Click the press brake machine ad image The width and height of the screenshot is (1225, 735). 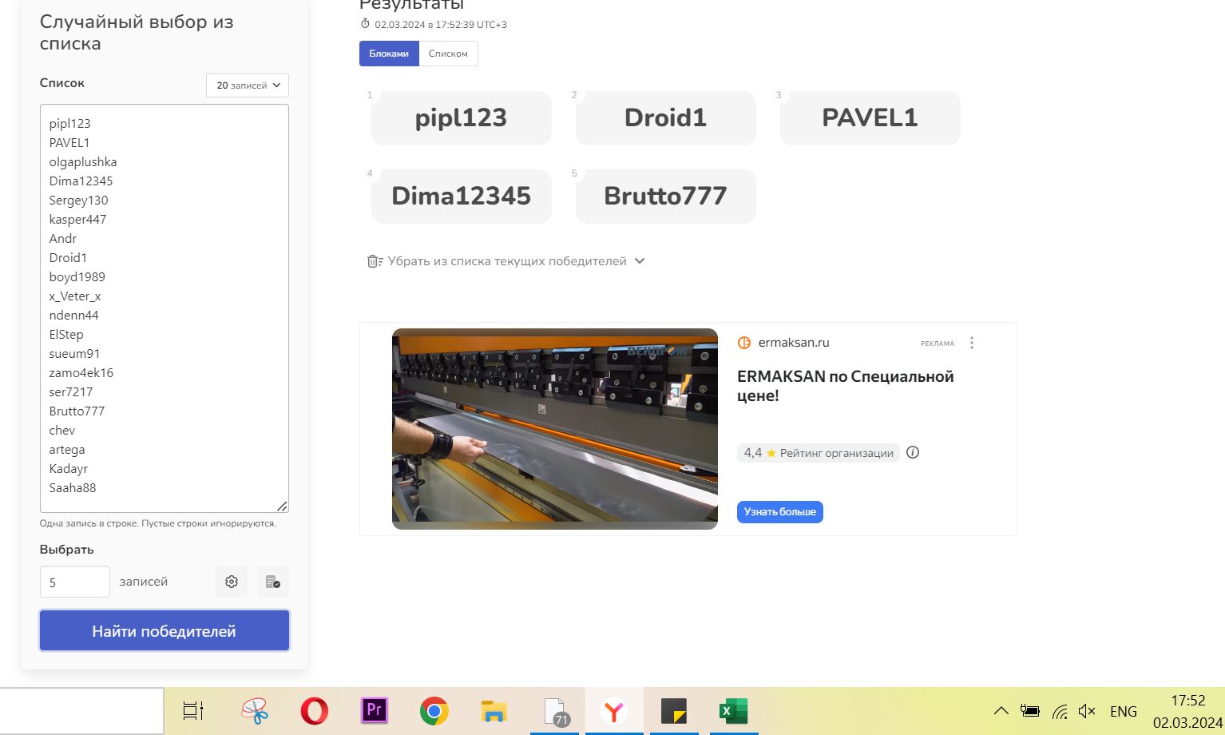pyautogui.click(x=555, y=429)
